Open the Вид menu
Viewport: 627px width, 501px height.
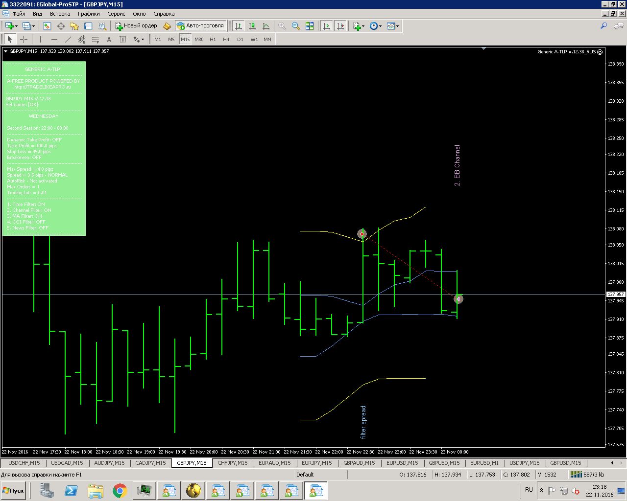tap(37, 14)
